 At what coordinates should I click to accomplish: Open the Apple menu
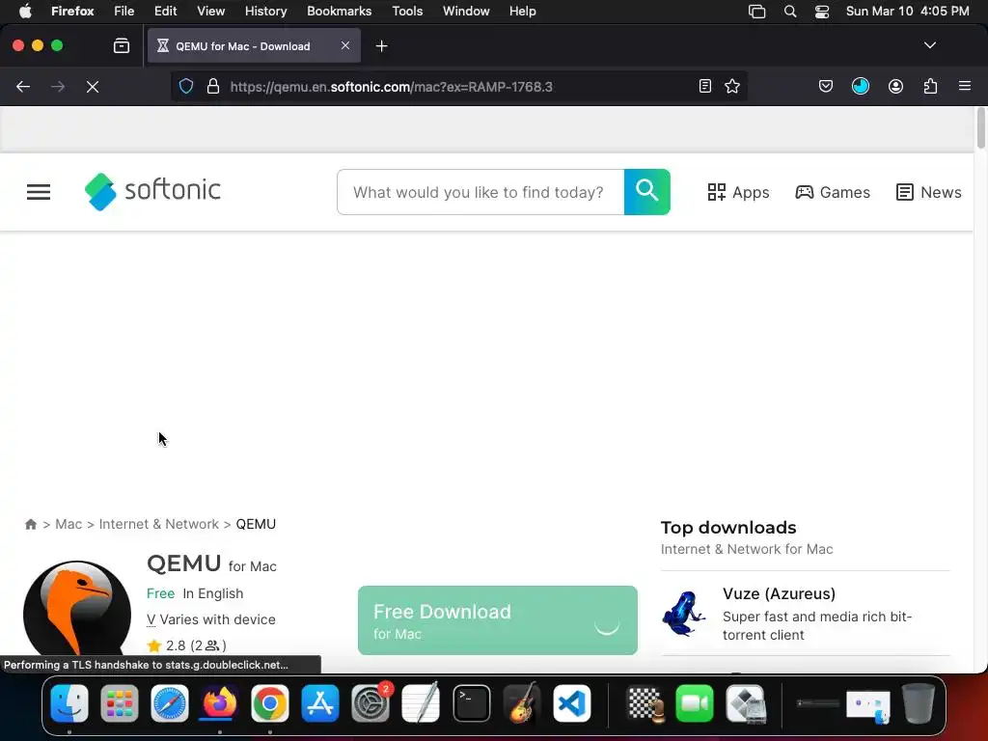click(x=25, y=11)
